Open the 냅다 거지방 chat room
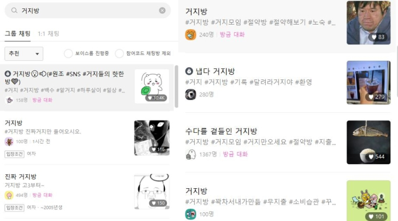This screenshot has height=221, width=398. coord(287,82)
